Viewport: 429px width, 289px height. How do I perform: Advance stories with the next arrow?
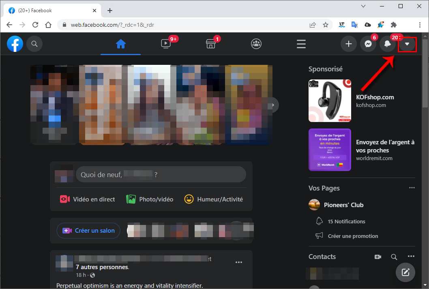(x=272, y=105)
